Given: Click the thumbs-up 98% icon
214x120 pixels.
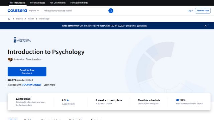Looking at the screenshot, I should [x=178, y=100].
